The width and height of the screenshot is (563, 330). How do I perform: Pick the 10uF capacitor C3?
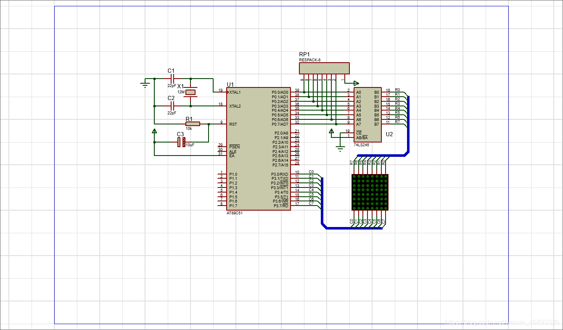coord(181,142)
